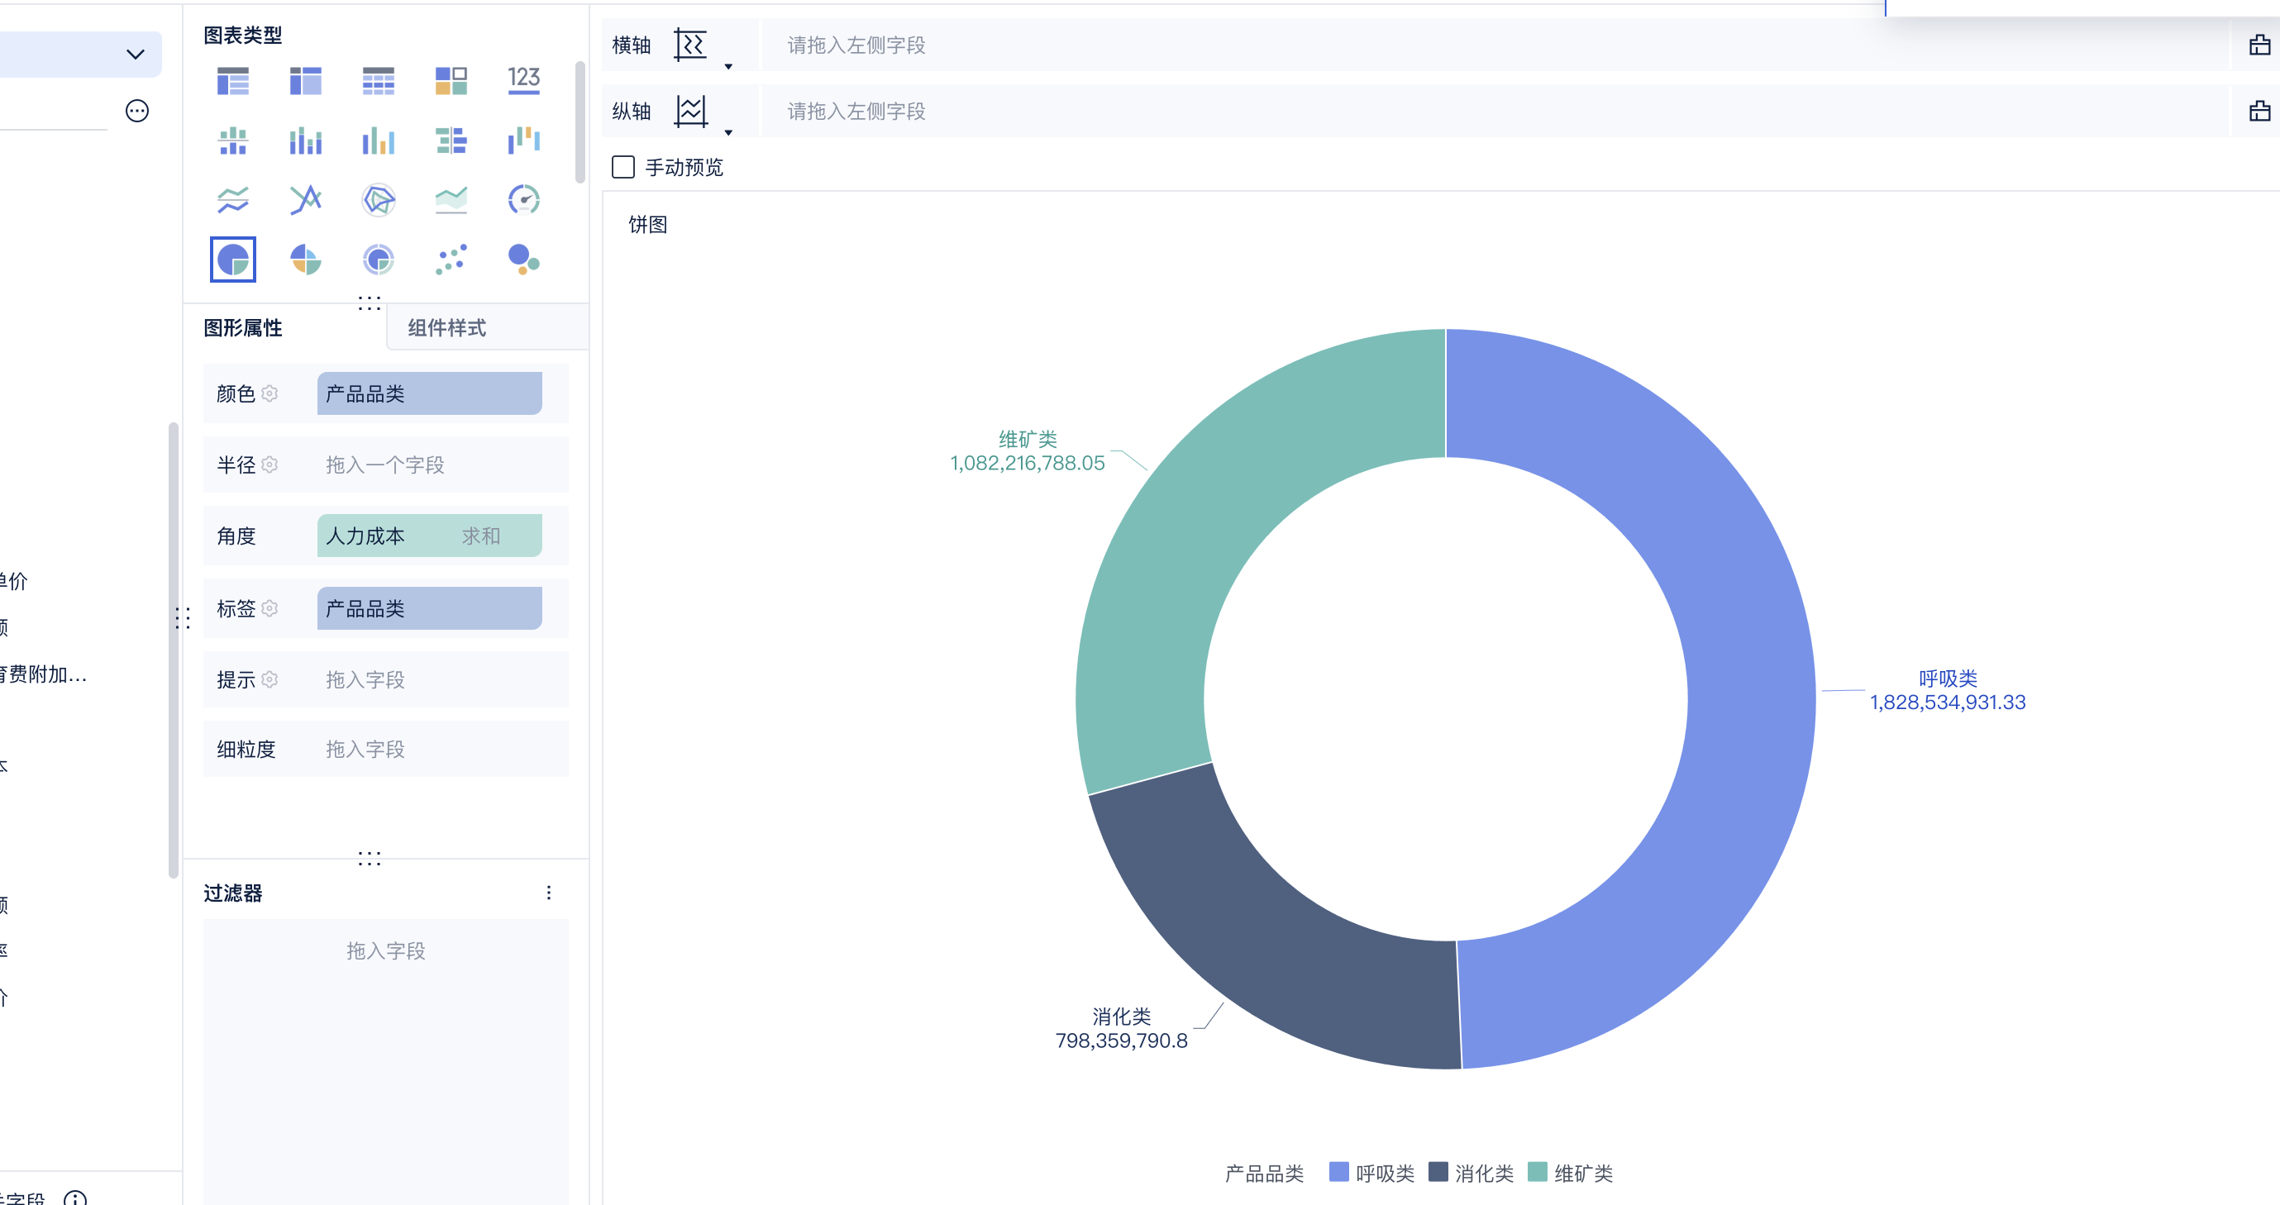Image resolution: width=2280 pixels, height=1205 pixels.
Task: Open the 过滤器 more options menu
Action: click(x=549, y=893)
